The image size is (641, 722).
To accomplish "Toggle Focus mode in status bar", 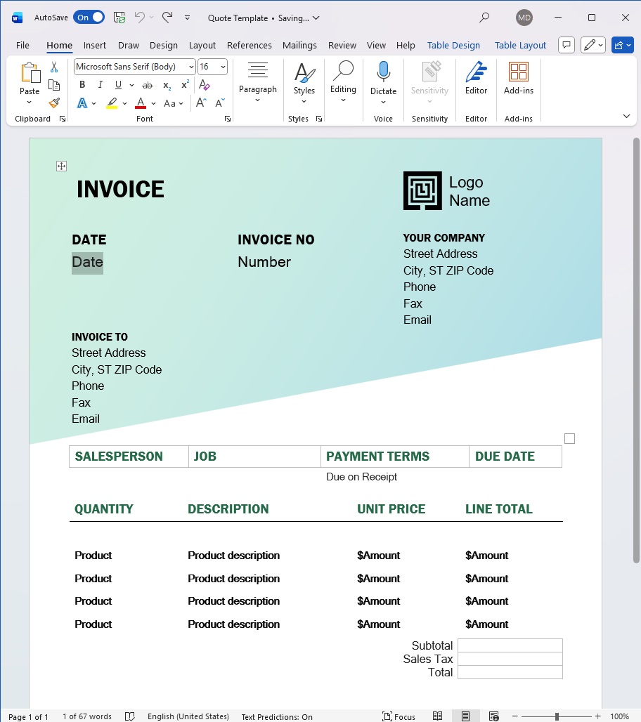I will [399, 716].
